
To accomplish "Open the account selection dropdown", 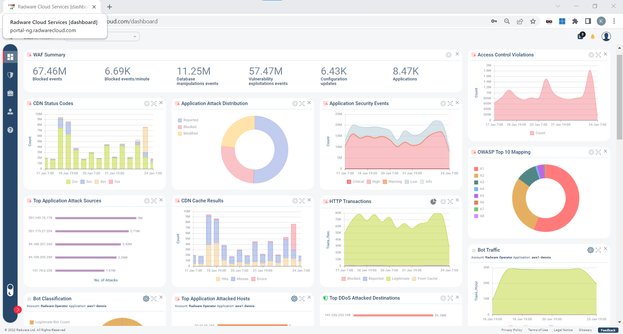I will click(102, 37).
